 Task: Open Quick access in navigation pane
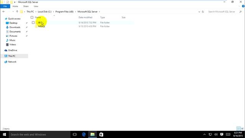[x=14, y=19]
